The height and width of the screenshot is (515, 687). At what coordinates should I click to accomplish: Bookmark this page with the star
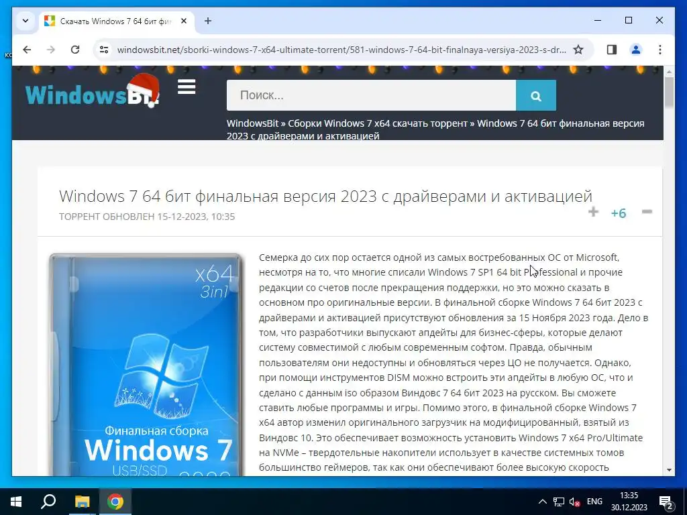point(578,50)
